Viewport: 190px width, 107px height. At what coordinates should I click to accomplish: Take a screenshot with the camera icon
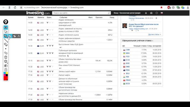pyautogui.click(x=6, y=66)
